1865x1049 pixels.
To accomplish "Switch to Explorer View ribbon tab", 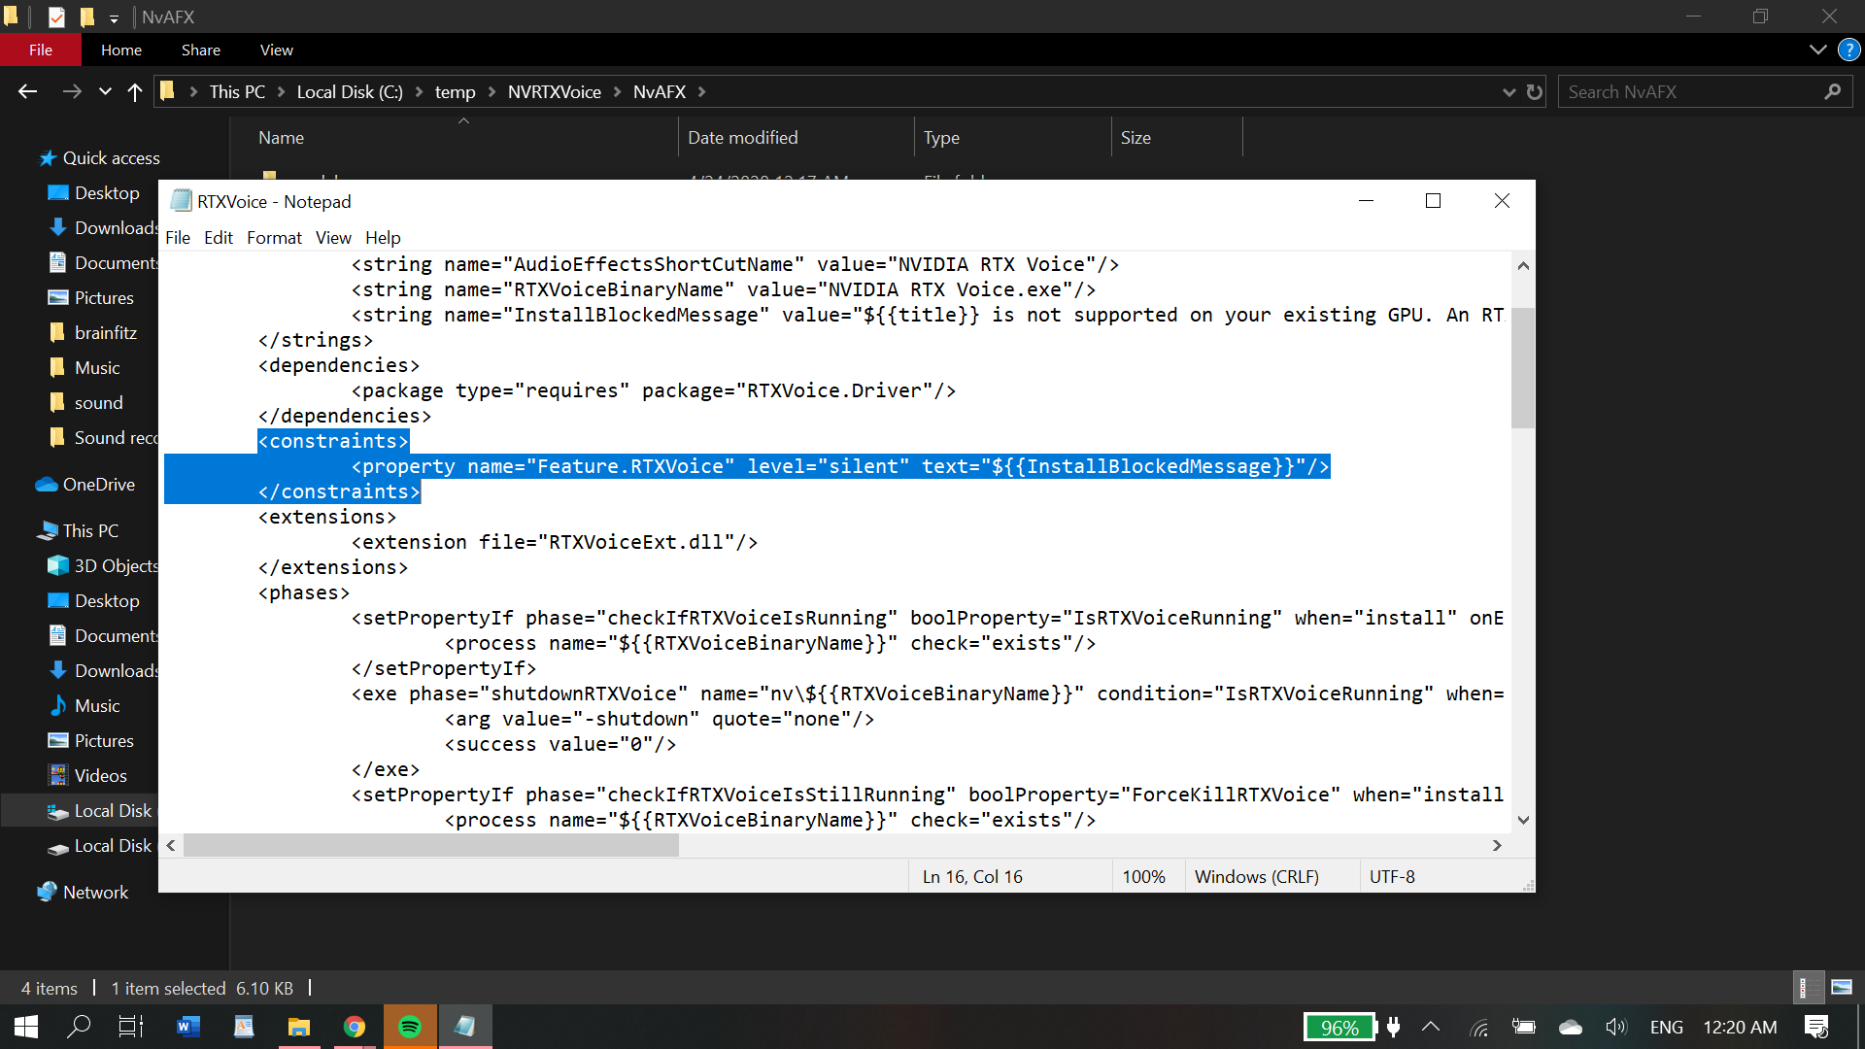I will [x=276, y=50].
